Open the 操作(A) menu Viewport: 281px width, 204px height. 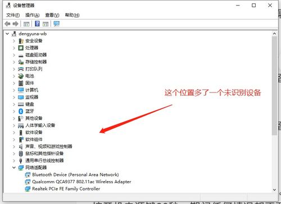[x=33, y=15]
